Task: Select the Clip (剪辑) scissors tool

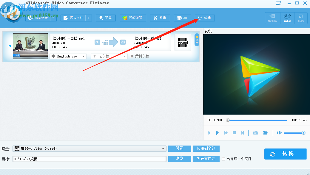Action: [x=160, y=18]
